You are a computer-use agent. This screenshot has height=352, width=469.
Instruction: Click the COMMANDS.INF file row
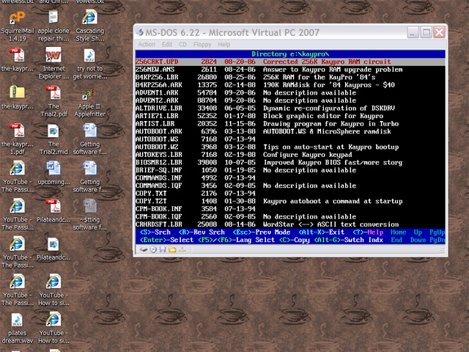(290, 178)
